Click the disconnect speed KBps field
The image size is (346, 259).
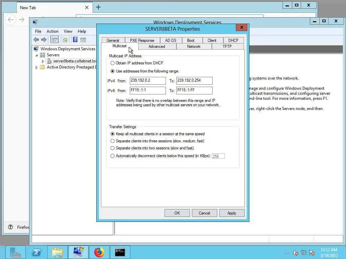coord(218,156)
